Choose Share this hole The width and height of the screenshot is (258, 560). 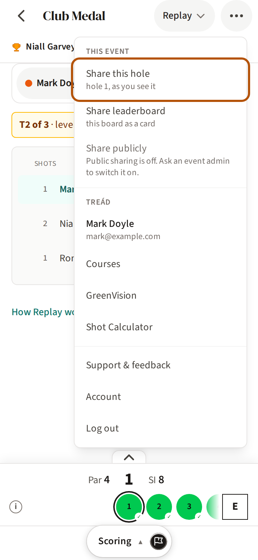(x=161, y=80)
